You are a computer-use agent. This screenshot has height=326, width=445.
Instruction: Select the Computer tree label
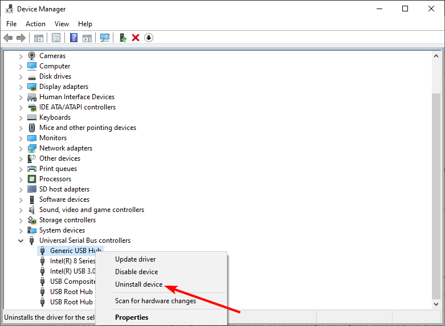click(x=55, y=66)
